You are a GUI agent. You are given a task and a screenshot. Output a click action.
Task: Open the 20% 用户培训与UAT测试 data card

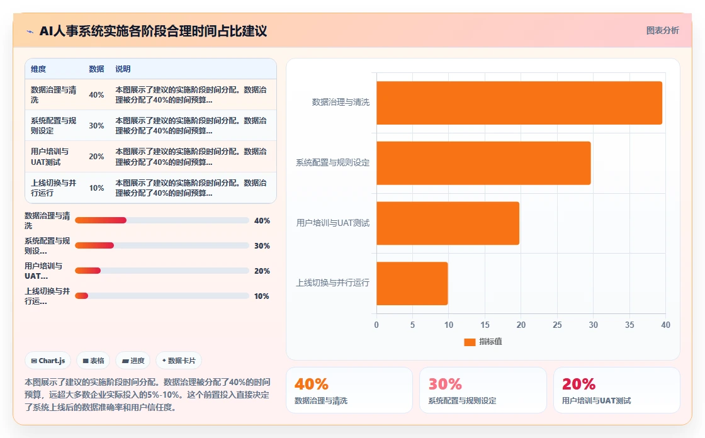(x=616, y=390)
